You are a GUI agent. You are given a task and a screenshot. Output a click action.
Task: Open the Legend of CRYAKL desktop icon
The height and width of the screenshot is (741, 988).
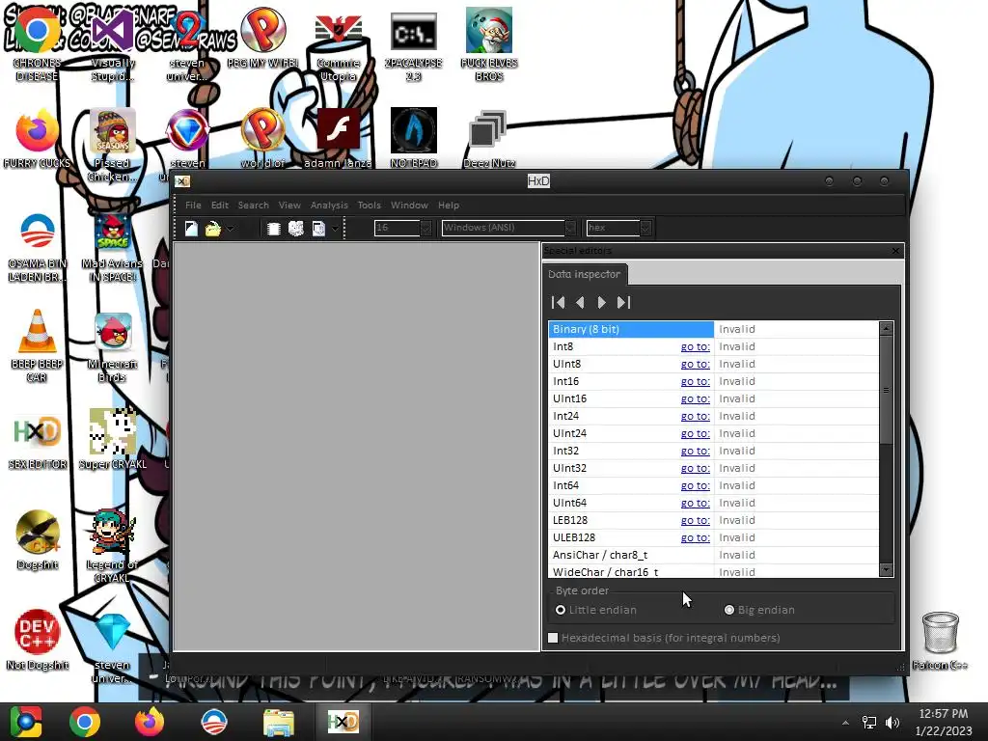(113, 546)
